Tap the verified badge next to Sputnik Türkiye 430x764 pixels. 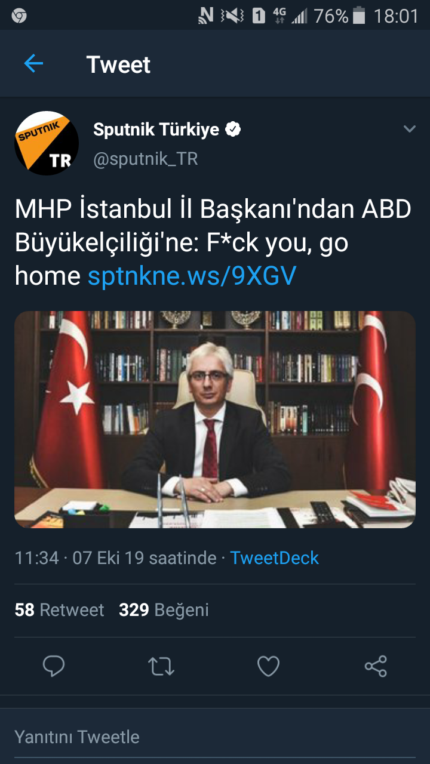[x=233, y=130]
